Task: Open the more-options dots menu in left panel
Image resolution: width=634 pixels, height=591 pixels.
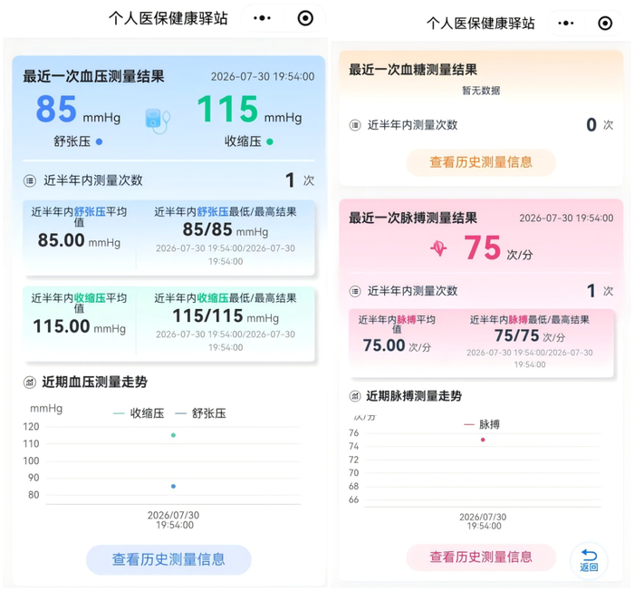Action: (x=262, y=18)
